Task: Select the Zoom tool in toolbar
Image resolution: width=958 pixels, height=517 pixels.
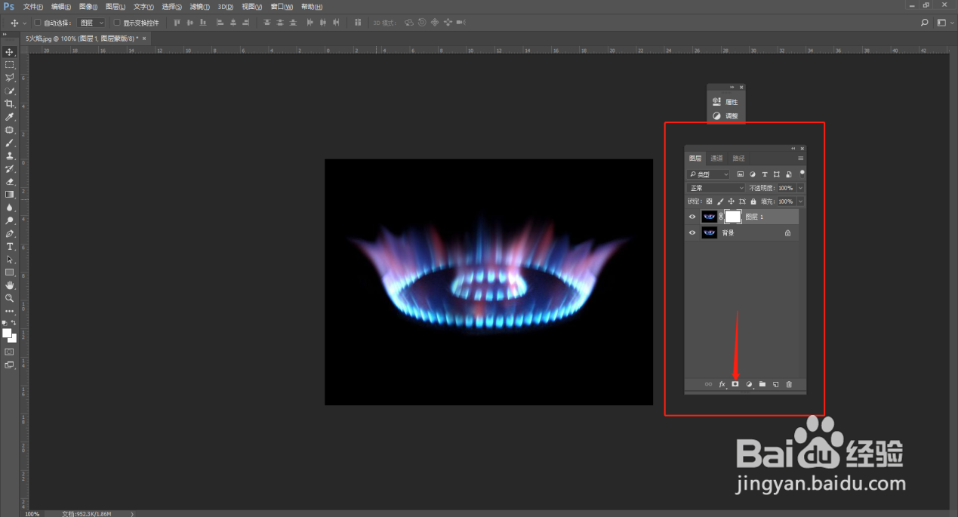Action: pyautogui.click(x=9, y=298)
